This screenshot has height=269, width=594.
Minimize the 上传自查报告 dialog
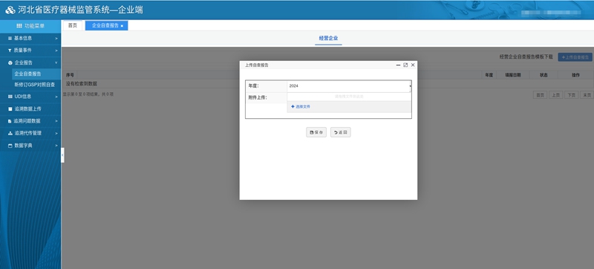point(398,65)
